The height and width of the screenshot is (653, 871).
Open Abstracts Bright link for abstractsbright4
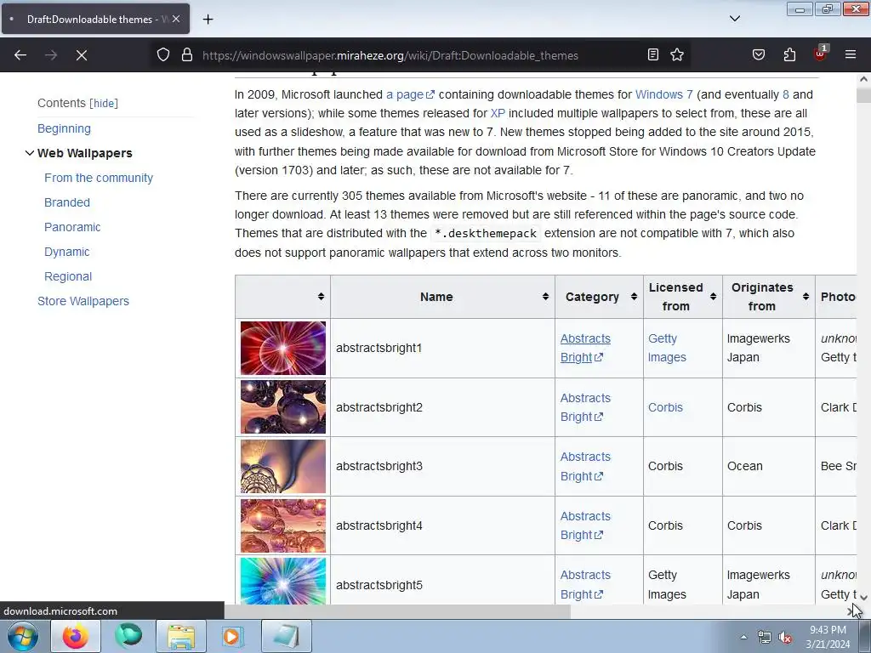tap(585, 525)
